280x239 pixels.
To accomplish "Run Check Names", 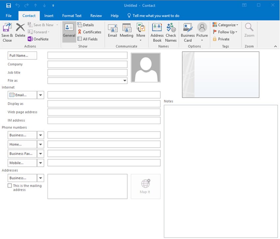I will pos(171,33).
